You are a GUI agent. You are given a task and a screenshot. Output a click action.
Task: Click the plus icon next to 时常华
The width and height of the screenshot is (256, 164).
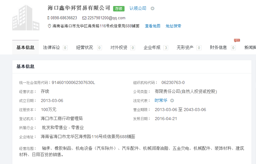[x=172, y=101]
